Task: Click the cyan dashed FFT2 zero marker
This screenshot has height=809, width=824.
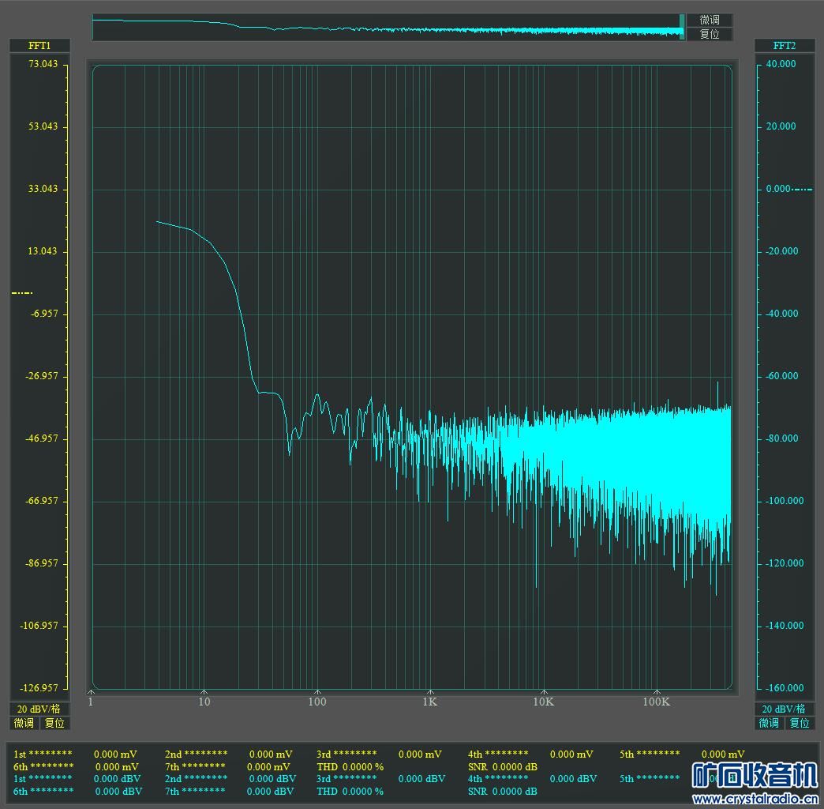Action: [x=803, y=189]
